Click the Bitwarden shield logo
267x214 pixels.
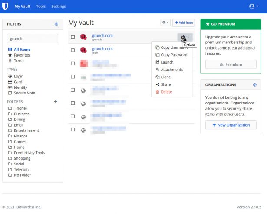pos(5,7)
